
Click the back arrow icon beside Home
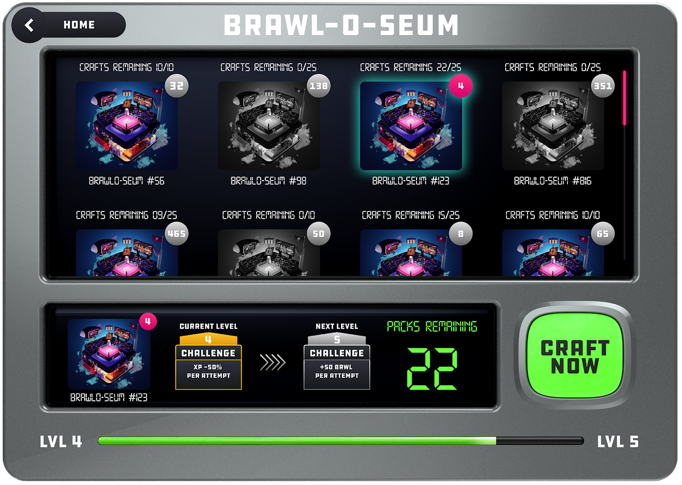pyautogui.click(x=29, y=25)
